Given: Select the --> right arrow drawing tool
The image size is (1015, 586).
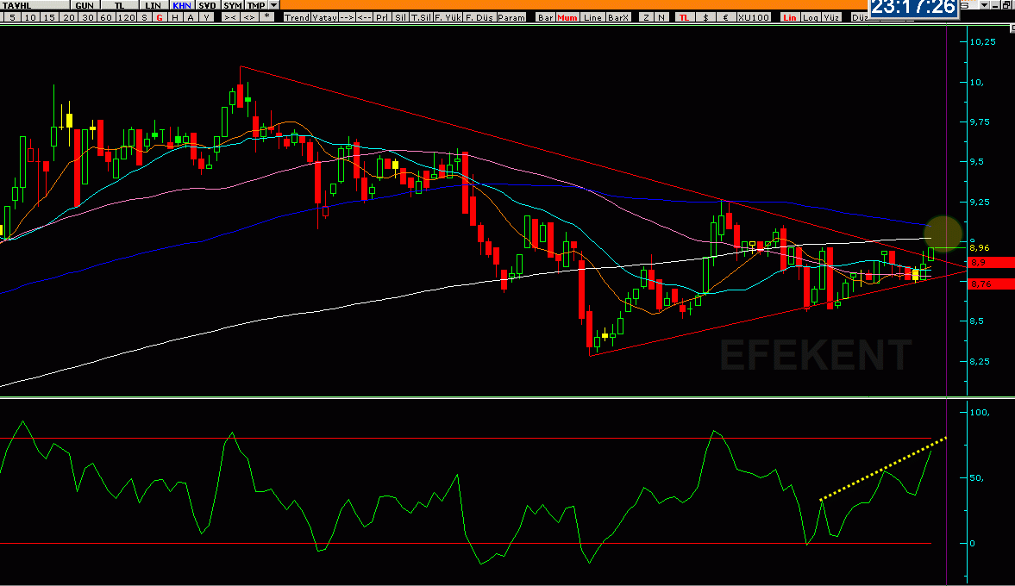Looking at the screenshot, I should tap(347, 17).
